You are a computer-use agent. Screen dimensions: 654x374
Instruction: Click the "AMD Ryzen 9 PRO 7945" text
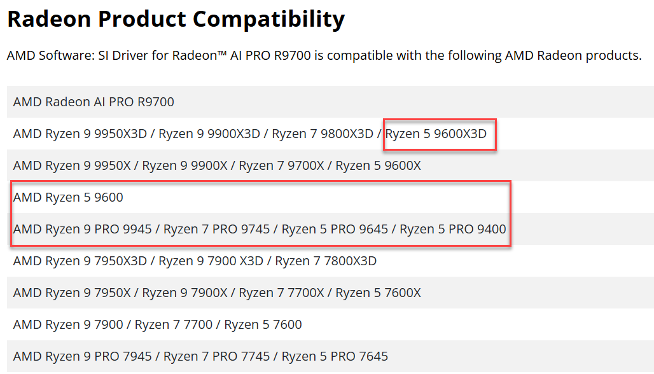(83, 356)
